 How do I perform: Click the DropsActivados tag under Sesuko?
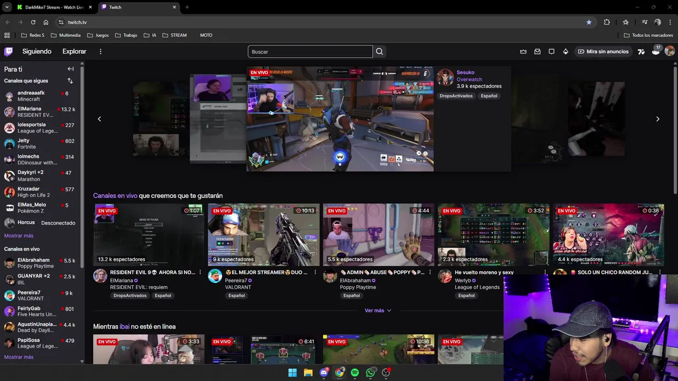[x=456, y=96]
